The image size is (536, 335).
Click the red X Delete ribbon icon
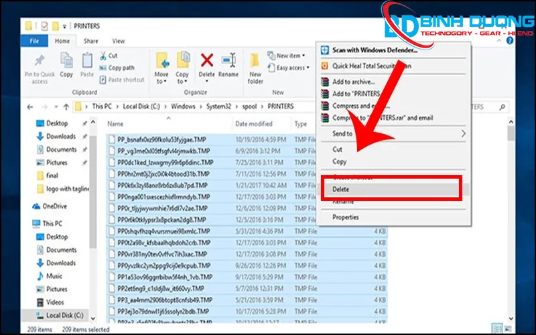[207, 60]
